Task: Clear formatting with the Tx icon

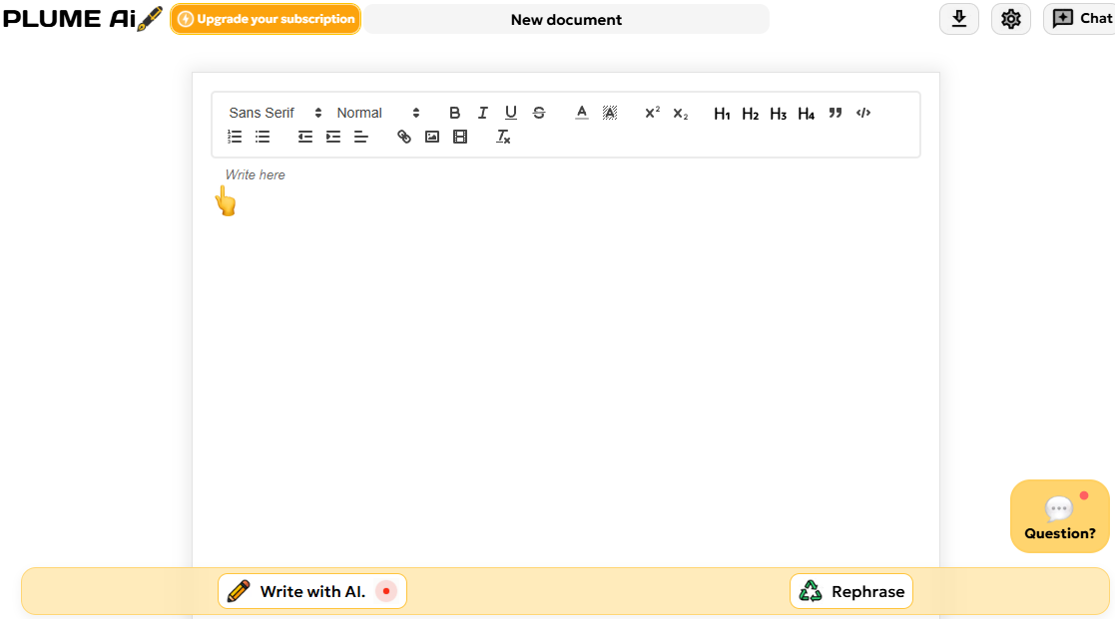Action: pyautogui.click(x=504, y=137)
